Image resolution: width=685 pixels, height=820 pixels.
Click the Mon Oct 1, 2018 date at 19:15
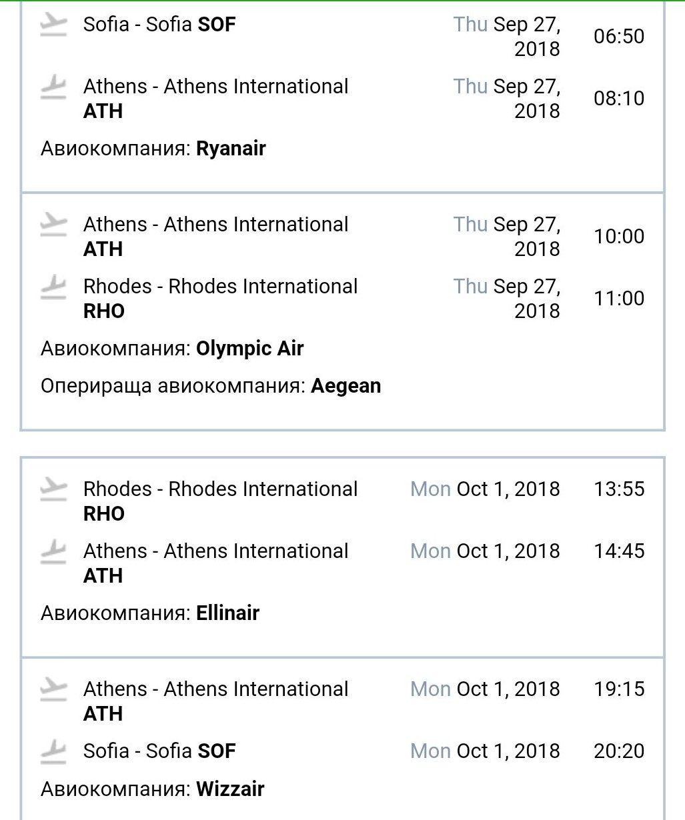(485, 689)
